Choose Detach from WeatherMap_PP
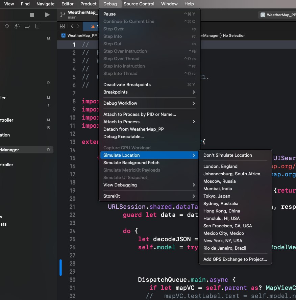Screen dimensions: 296x300 149,129
